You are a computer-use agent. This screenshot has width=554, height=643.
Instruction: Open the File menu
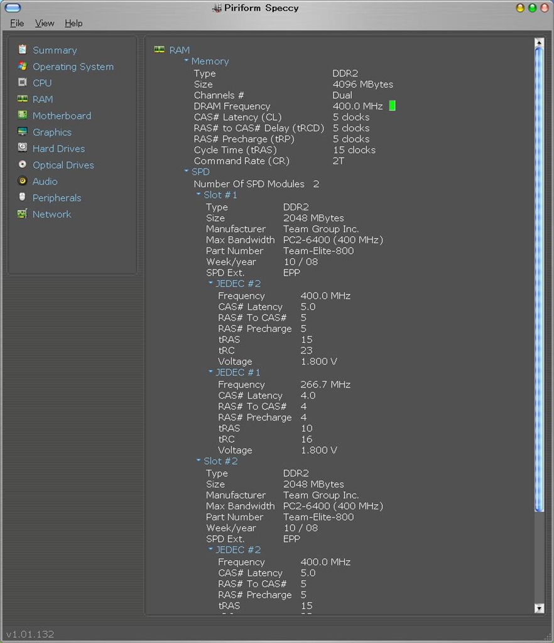[17, 23]
